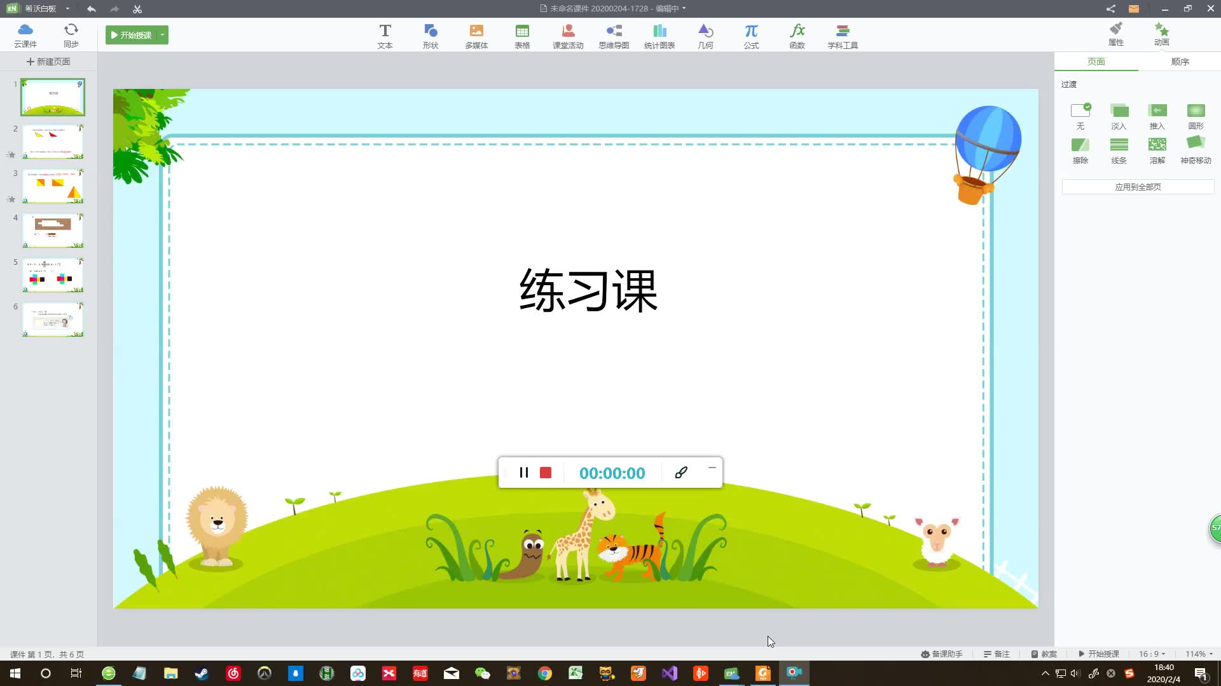Select the 神奇移动 magic move transition
Viewport: 1221px width, 686px height.
tap(1196, 151)
